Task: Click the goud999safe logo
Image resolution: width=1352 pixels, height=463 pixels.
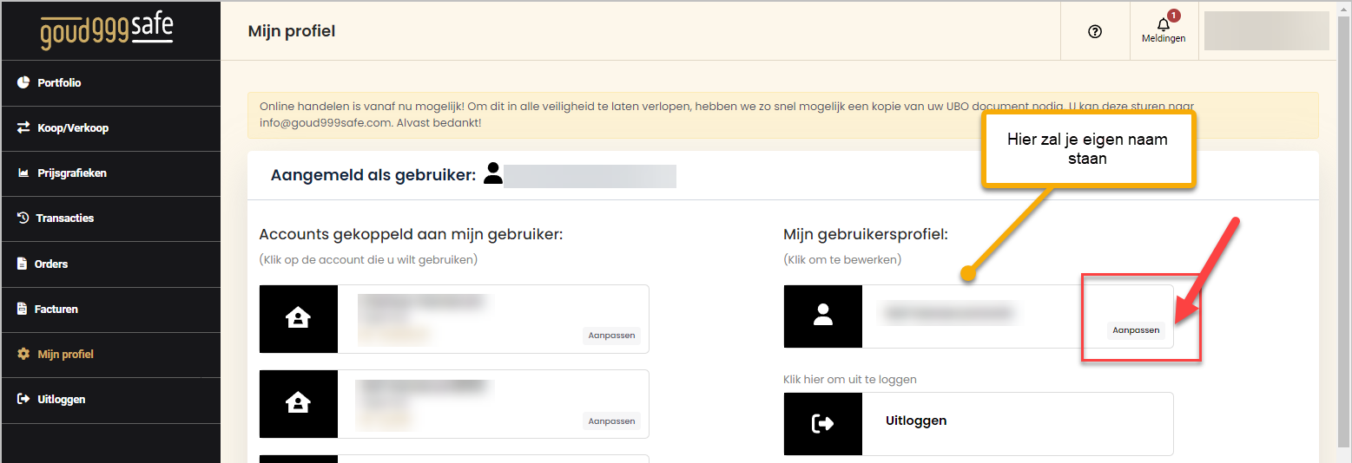Action: 106,30
